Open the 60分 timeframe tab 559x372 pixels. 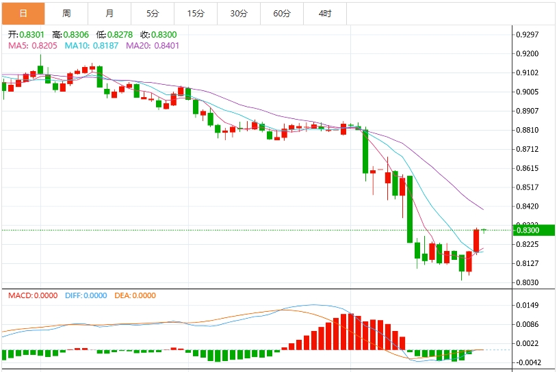point(282,14)
